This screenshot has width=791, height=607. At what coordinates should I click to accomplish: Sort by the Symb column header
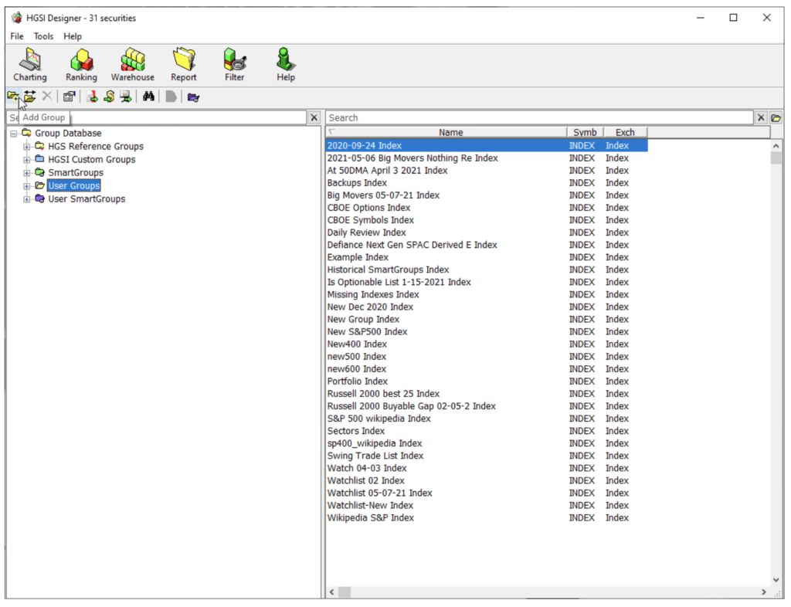click(586, 132)
